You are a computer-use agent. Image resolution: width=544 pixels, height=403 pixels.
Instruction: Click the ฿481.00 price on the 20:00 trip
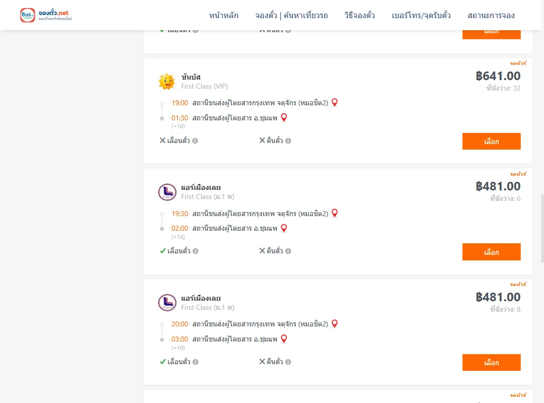[x=498, y=297]
